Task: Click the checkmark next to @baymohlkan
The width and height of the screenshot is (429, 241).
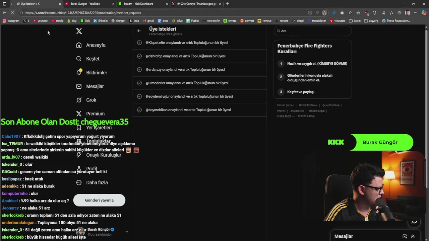Action: (139, 110)
